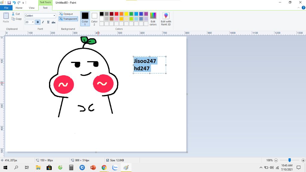Open the Calculator from the taskbar
Screen dimensions: 306x172
(x=71, y=168)
